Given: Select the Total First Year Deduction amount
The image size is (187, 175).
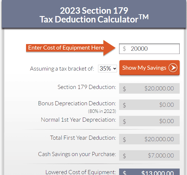Looking at the screenshot, I should [159, 139].
